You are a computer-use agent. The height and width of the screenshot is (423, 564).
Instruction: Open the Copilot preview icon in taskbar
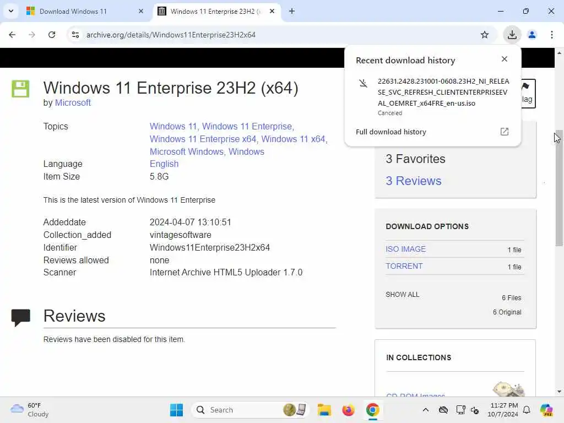(x=546, y=410)
